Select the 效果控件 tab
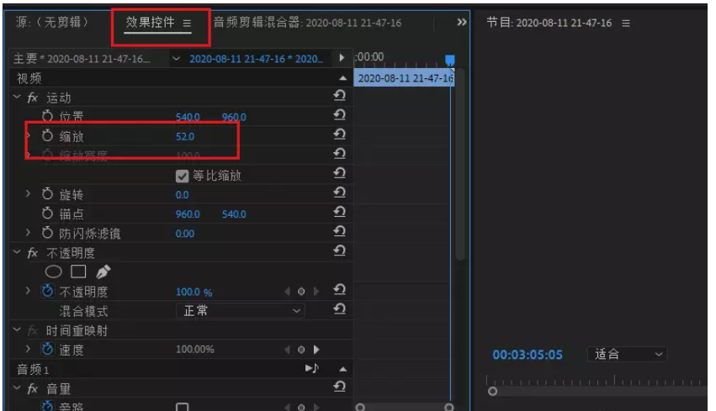The height and width of the screenshot is (411, 716). point(151,23)
